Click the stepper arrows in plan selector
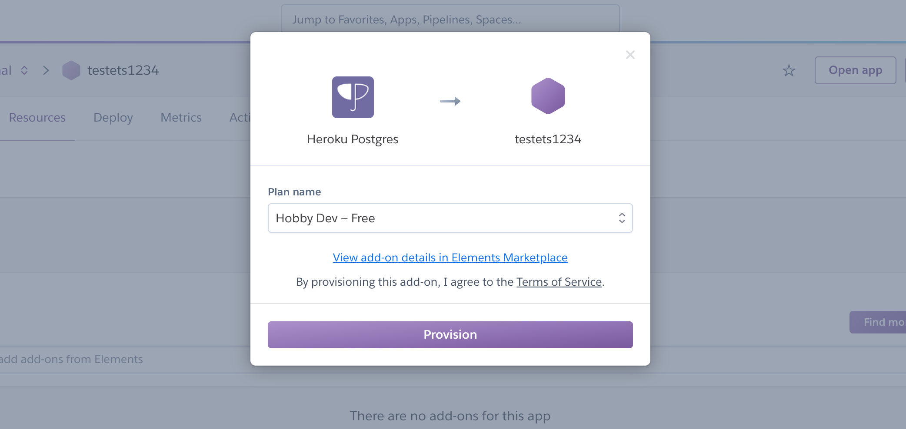The height and width of the screenshot is (429, 906). pos(622,218)
